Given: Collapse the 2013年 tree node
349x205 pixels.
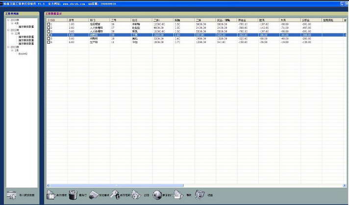Looking at the screenshot, I should click(8, 47).
